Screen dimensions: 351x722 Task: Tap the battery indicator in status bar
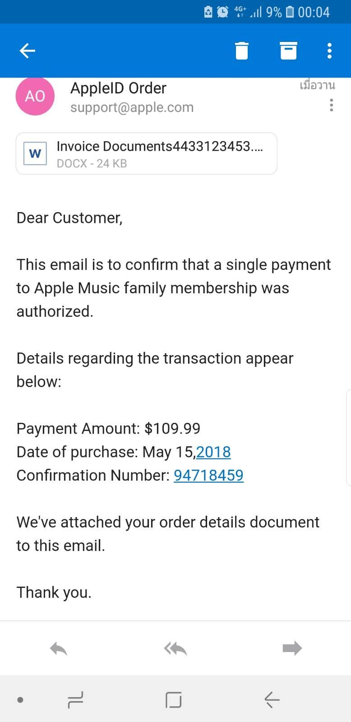(x=290, y=12)
